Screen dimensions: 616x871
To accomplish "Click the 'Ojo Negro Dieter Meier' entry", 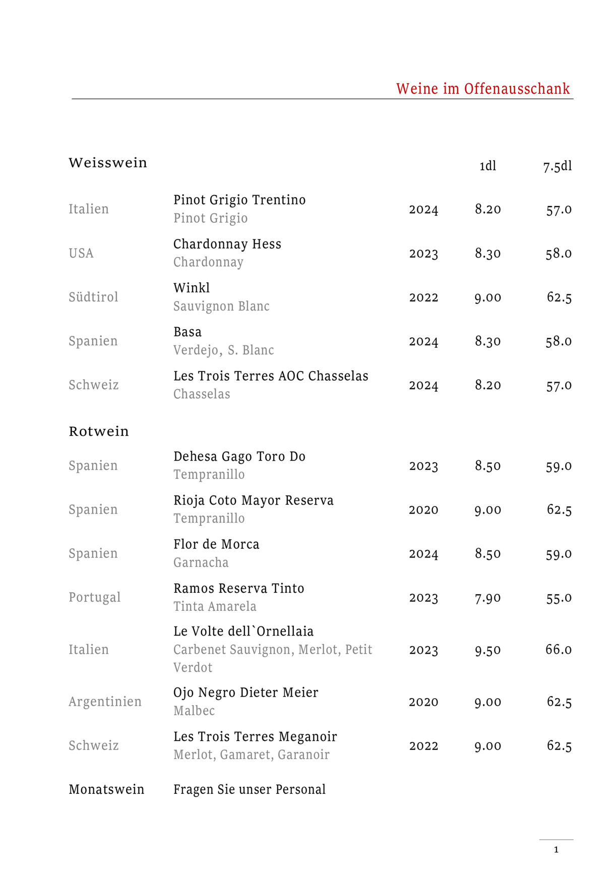I will (246, 693).
